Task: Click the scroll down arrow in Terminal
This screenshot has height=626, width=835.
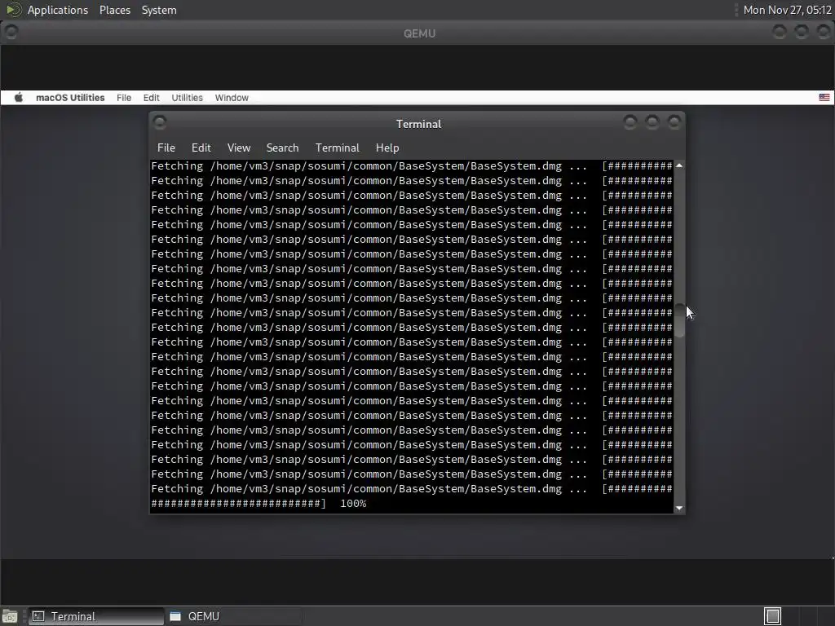Action: pyautogui.click(x=679, y=508)
